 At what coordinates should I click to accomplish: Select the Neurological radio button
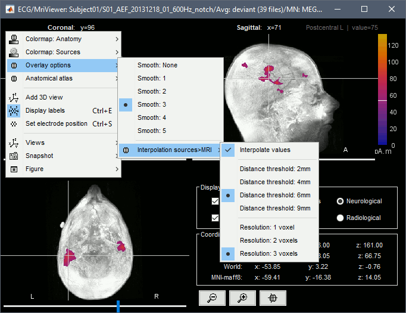pos(341,201)
